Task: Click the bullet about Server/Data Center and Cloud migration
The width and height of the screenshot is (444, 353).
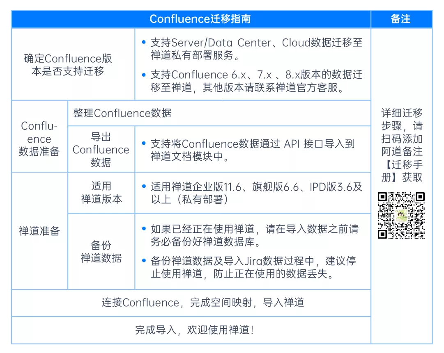Action: pos(253,49)
